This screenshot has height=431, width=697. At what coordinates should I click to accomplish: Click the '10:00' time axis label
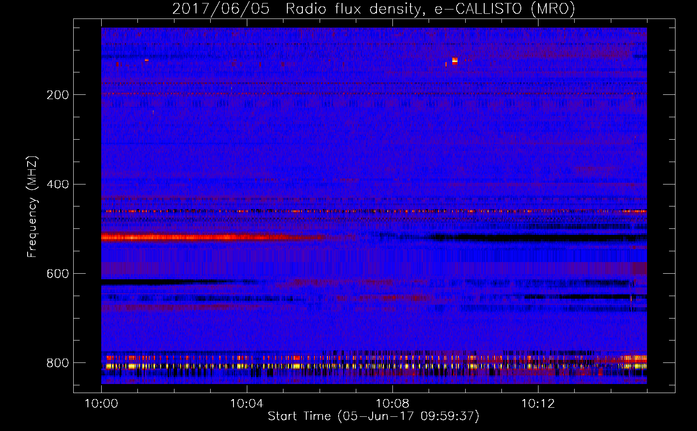101,404
